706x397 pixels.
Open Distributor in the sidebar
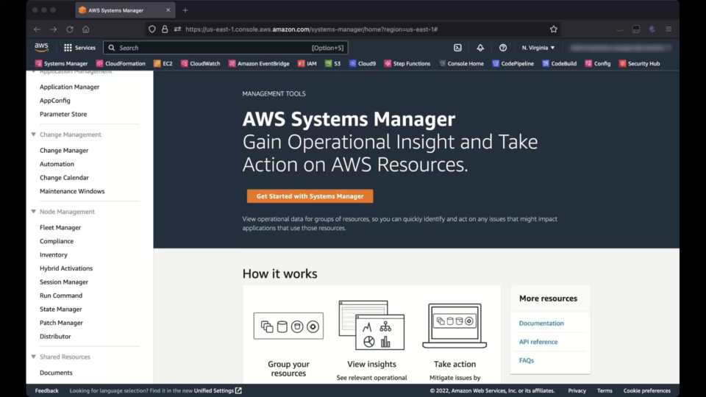[55, 336]
